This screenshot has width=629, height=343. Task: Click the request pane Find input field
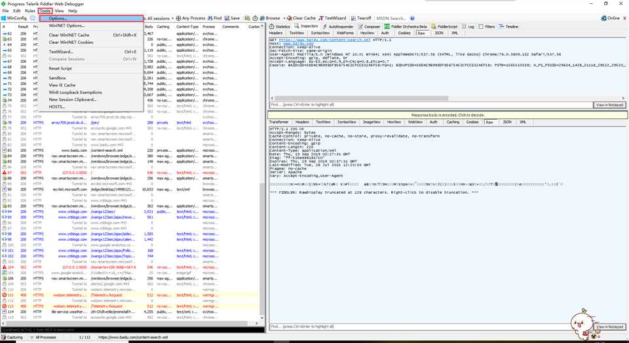point(431,105)
